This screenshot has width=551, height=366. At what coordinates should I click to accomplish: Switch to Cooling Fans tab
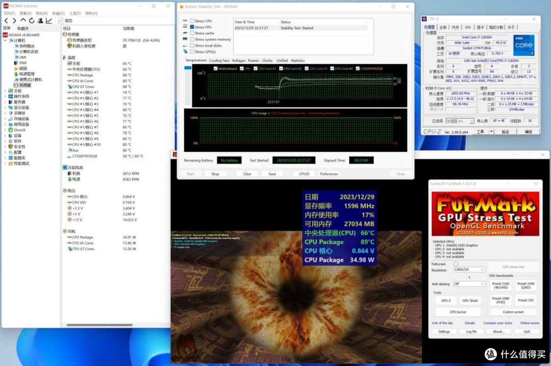tap(219, 60)
